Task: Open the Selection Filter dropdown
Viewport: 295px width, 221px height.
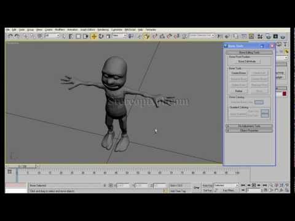Action: coord(52,36)
